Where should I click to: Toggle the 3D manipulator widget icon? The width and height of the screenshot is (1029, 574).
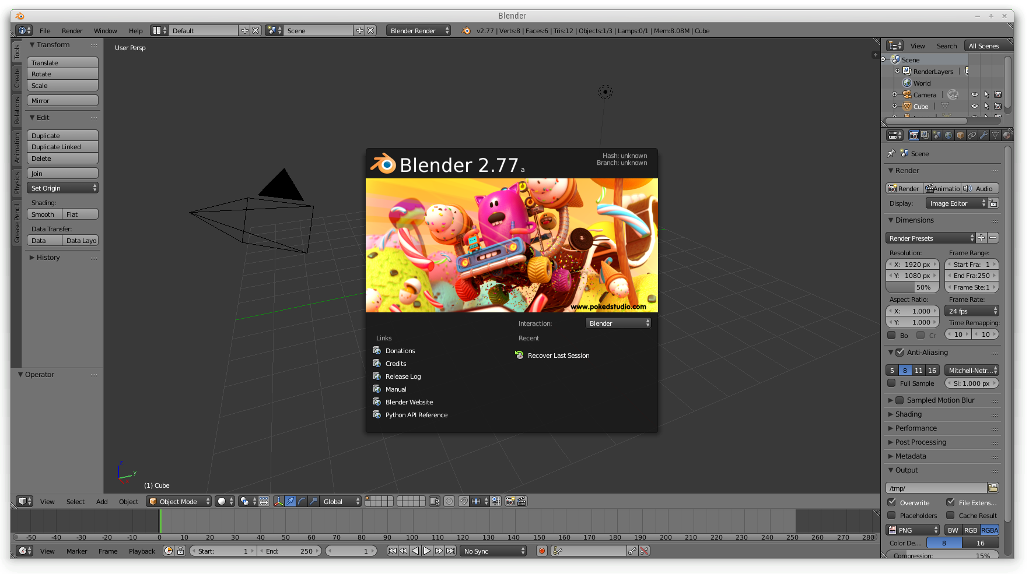pyautogui.click(x=278, y=501)
